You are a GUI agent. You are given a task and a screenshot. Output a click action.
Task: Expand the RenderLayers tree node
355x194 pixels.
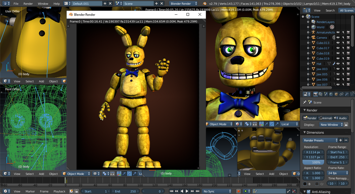point(308,22)
